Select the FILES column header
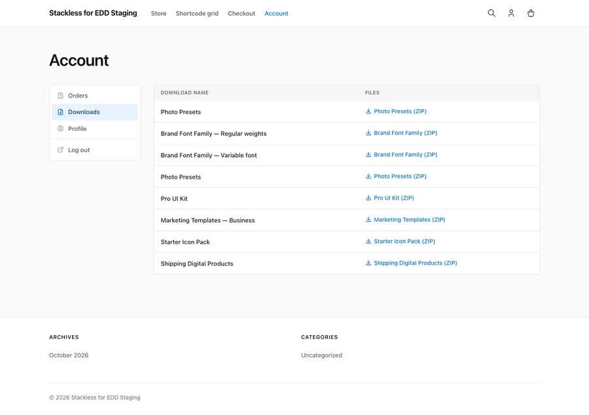 point(372,93)
